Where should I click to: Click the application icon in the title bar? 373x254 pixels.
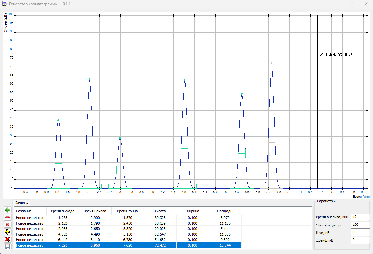(5, 4)
